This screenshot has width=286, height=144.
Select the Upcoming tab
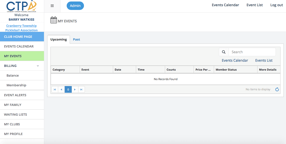coord(58,39)
